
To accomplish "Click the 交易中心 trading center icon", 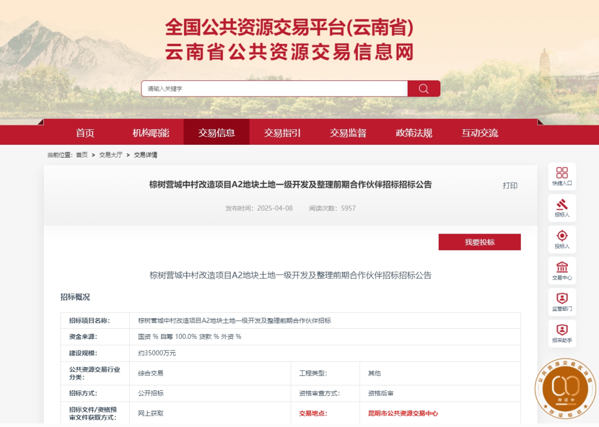I will [x=562, y=270].
